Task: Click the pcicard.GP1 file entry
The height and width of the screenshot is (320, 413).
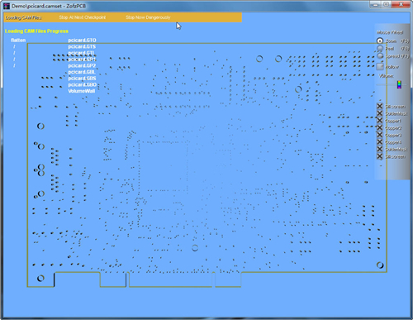Action: 82,60
